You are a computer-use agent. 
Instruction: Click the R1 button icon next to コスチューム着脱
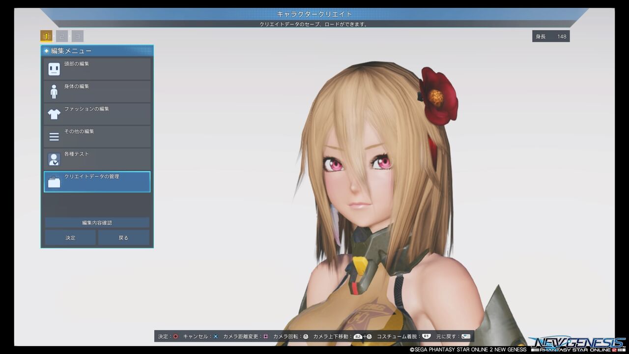point(426,336)
